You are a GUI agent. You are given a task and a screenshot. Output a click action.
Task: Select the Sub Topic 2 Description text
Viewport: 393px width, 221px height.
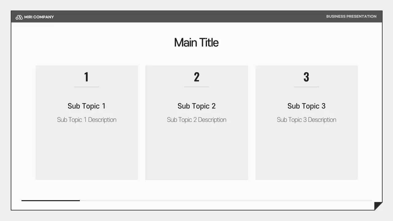(196, 120)
